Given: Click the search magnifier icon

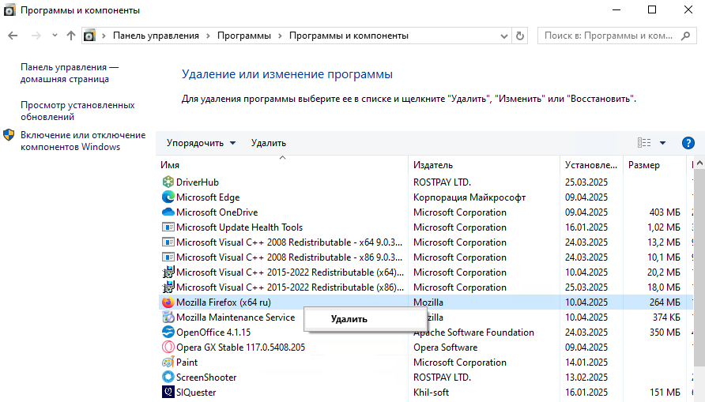Looking at the screenshot, I should click(685, 36).
